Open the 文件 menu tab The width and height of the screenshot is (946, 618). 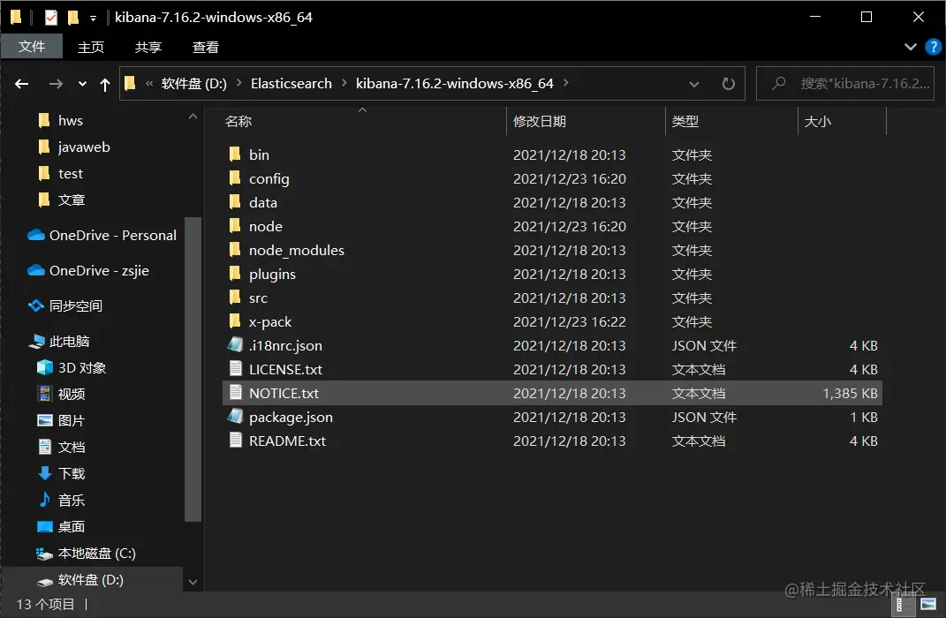coord(32,47)
